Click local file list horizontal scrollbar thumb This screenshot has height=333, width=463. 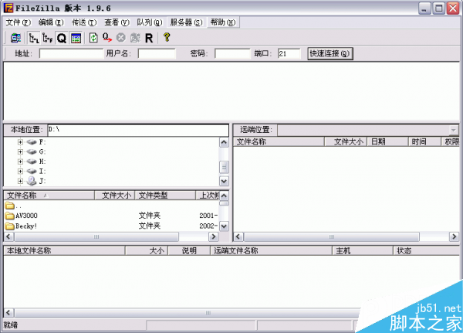tap(97, 236)
